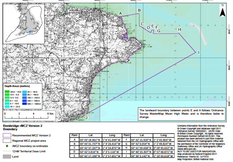Click boundary point H on the map
Screen dimensions: 233x162
(179, 30)
